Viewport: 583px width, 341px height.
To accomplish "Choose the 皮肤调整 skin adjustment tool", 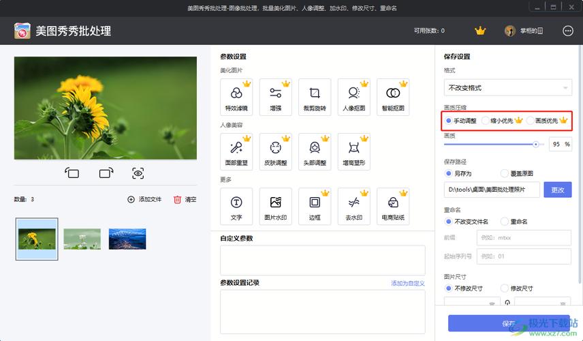I will tap(275, 151).
